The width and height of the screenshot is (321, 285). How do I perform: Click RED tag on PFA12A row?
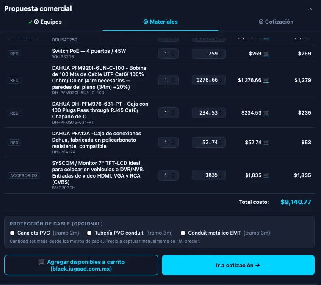tap(14, 142)
